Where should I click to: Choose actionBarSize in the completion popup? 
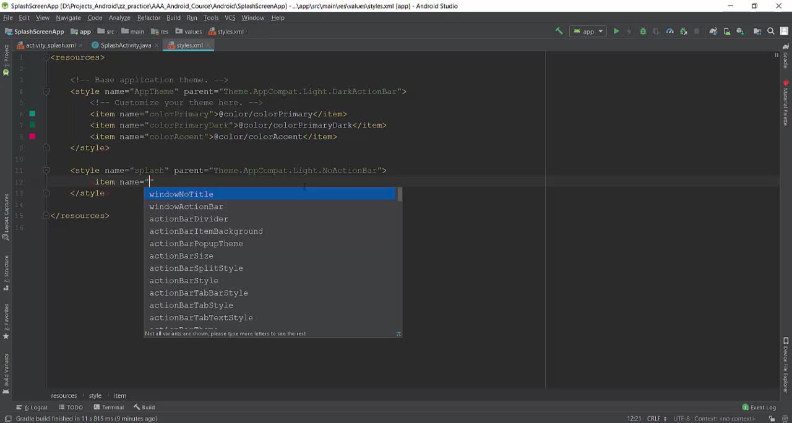[x=181, y=256]
